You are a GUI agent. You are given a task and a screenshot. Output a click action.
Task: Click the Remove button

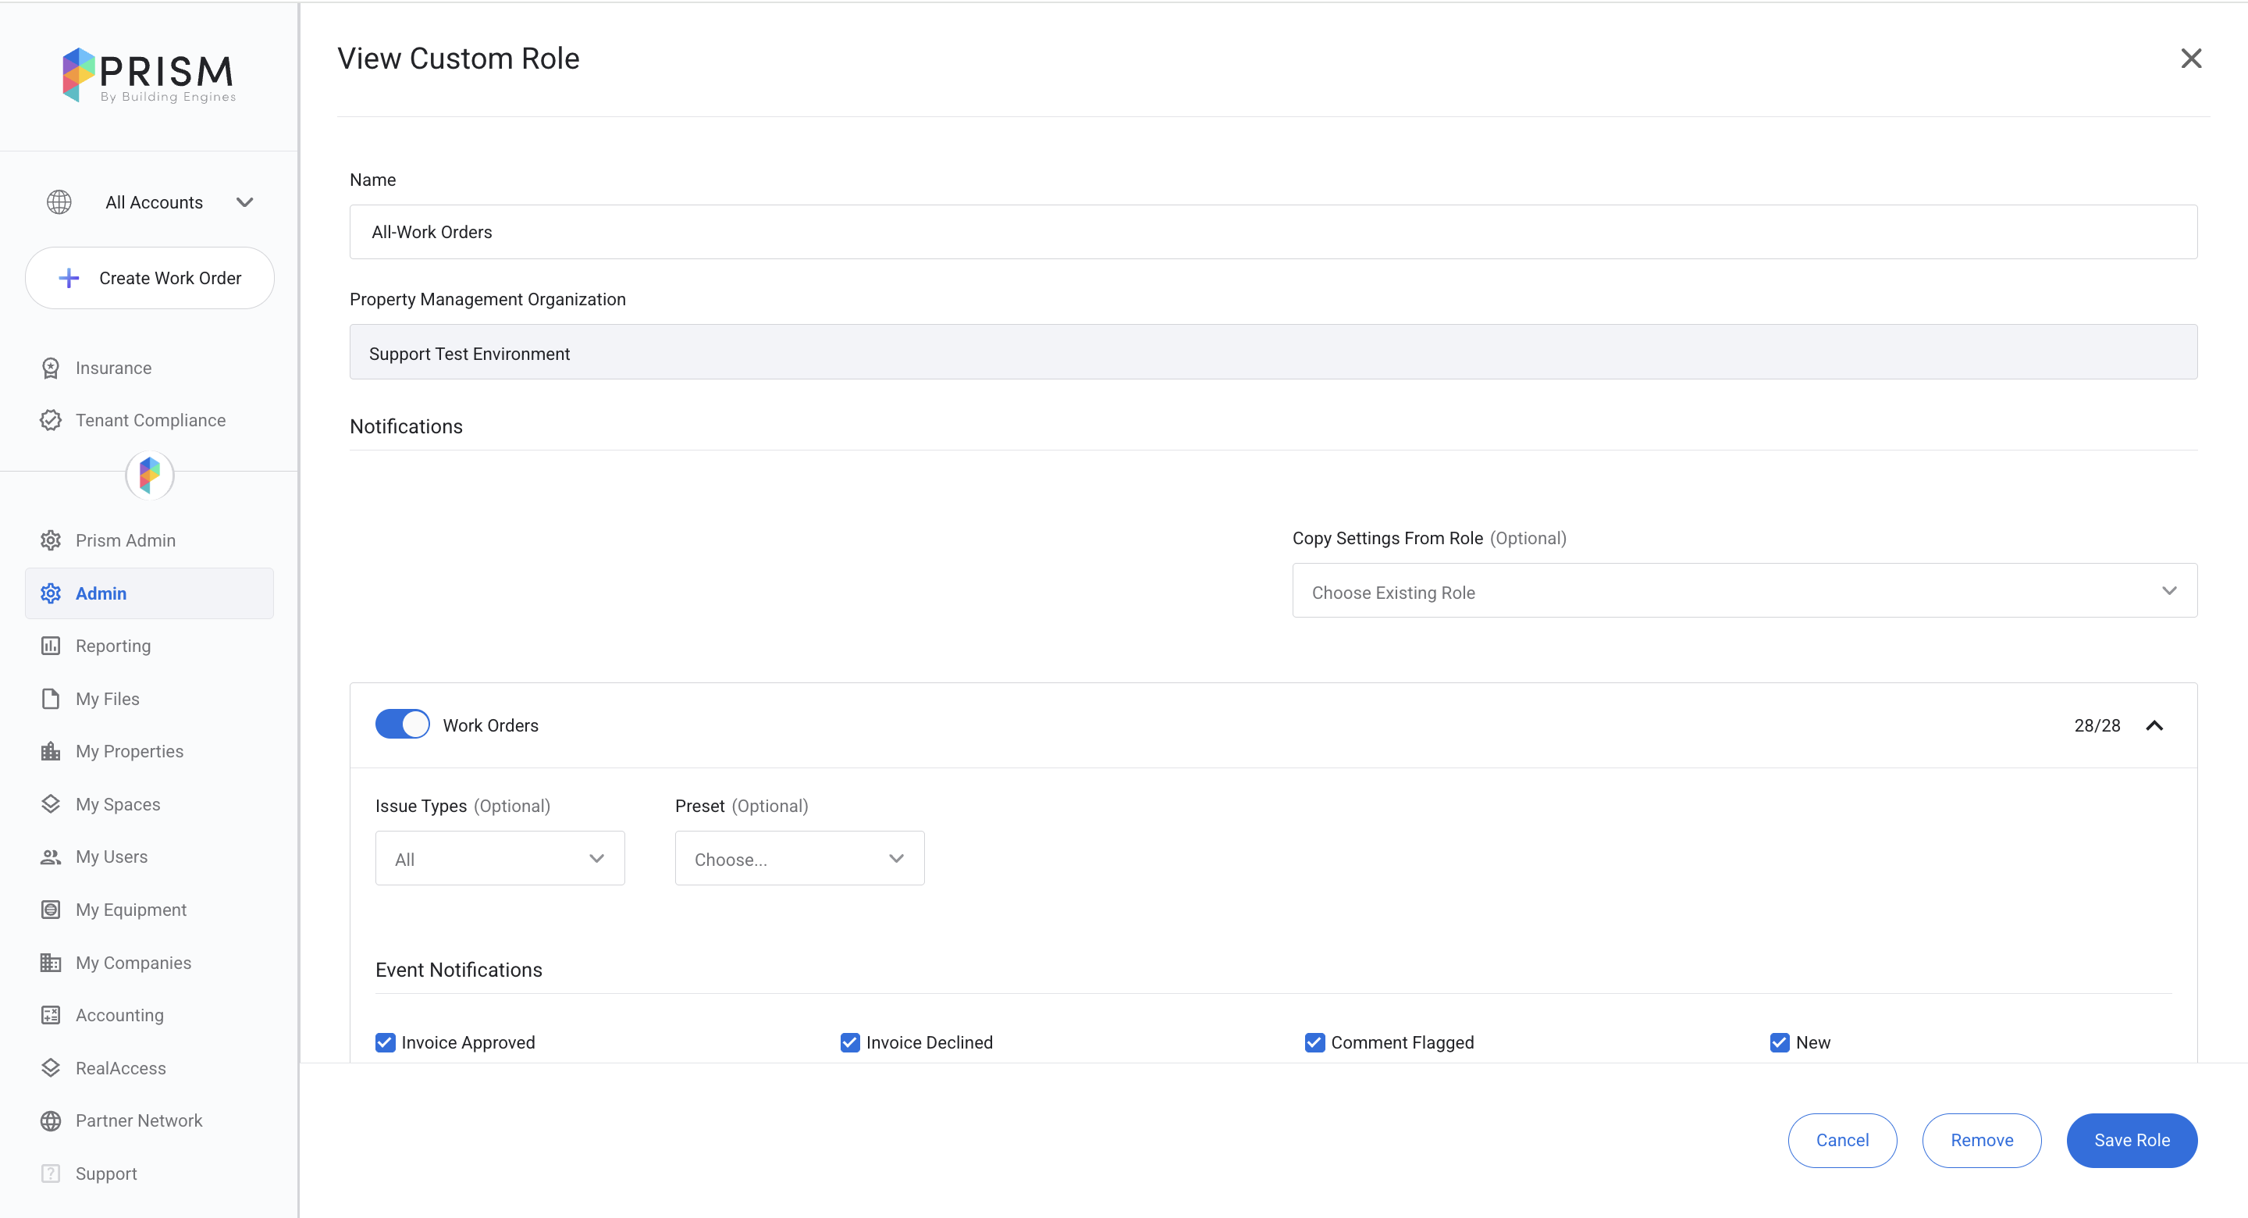pos(1982,1140)
